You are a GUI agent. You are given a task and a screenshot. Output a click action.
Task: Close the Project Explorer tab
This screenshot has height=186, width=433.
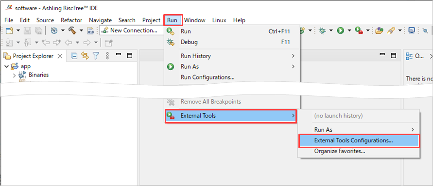pos(60,56)
